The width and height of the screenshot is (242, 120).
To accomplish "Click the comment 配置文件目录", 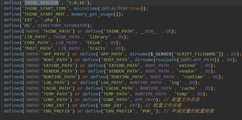I will pyautogui.click(x=186, y=100).
